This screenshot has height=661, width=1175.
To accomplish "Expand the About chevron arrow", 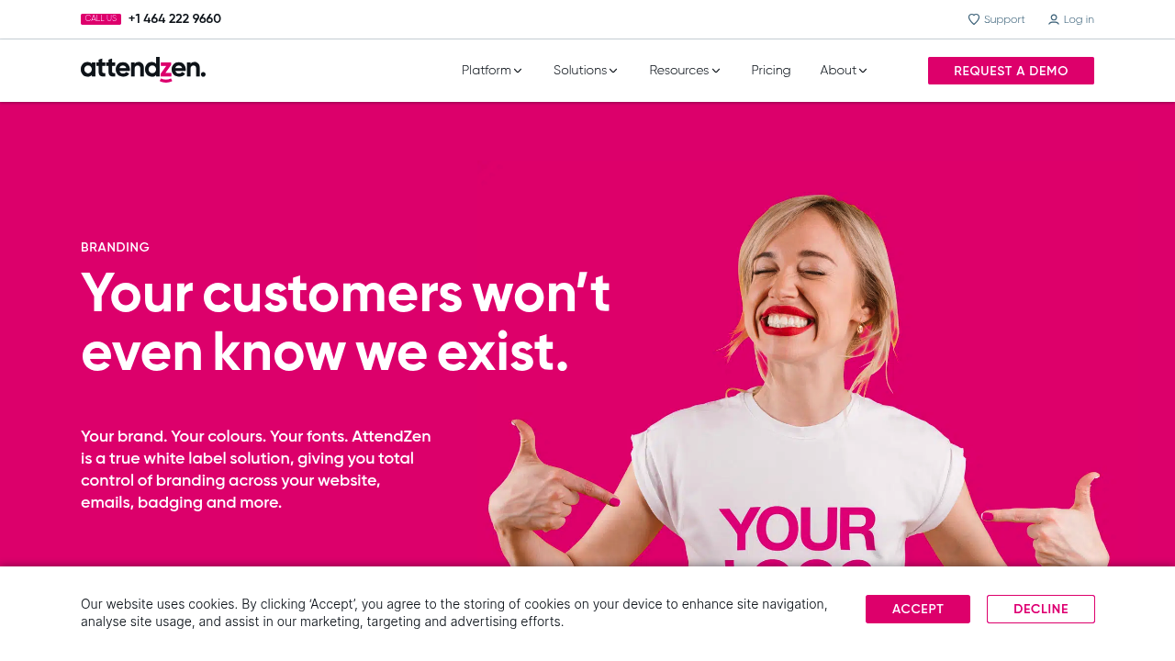I will tap(863, 71).
